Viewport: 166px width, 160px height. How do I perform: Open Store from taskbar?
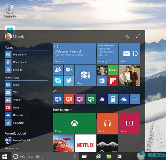(119, 156)
